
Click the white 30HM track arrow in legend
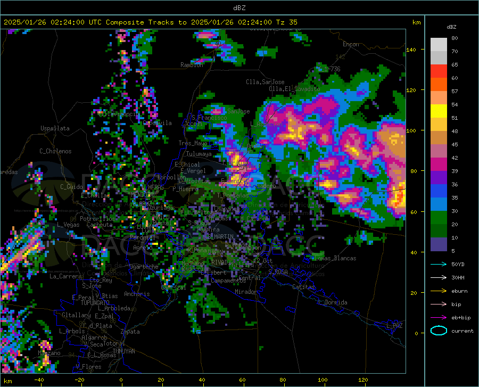pyautogui.click(x=439, y=278)
